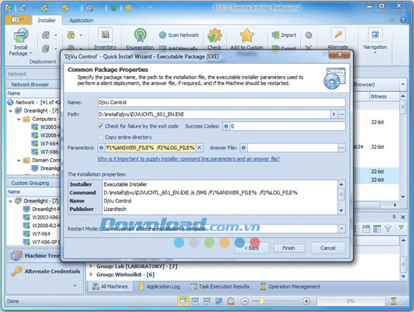Click the Answer File input field
The width and height of the screenshot is (414, 312).
[x=293, y=148]
